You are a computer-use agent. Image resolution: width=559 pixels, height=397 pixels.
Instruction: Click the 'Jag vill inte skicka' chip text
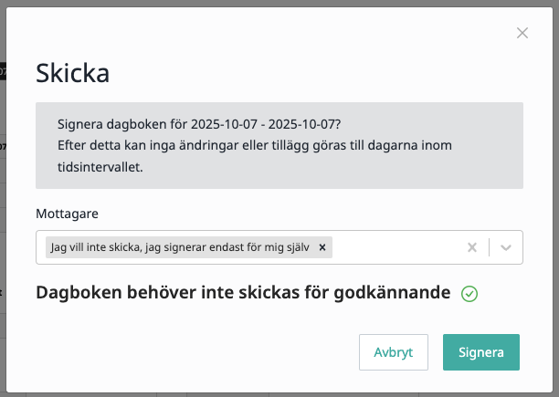point(180,247)
